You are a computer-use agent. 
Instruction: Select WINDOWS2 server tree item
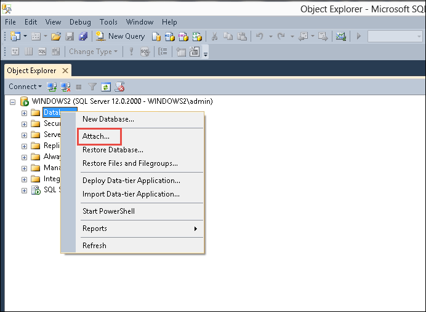pos(123,101)
